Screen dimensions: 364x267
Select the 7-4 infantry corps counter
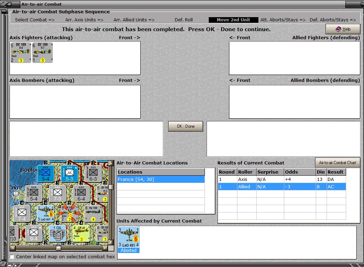pyautogui.click(x=22, y=213)
